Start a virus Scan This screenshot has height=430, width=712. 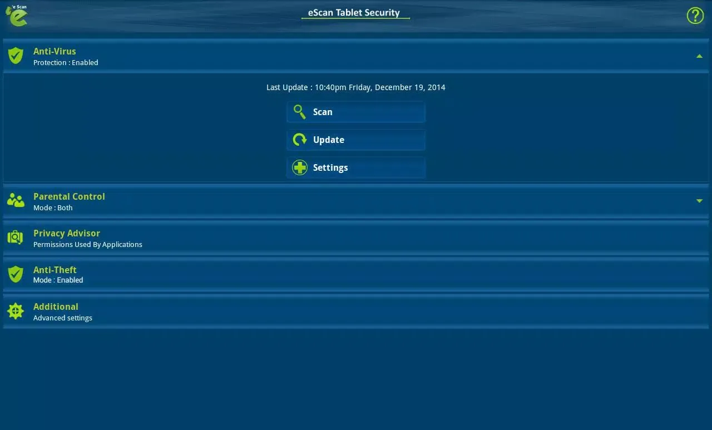pos(356,112)
